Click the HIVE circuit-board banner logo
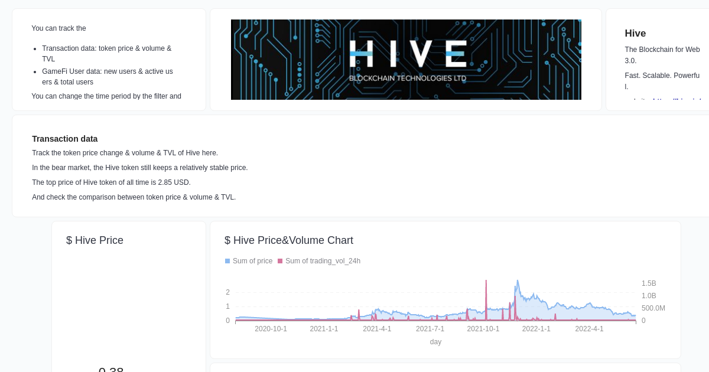The width and height of the screenshot is (709, 372). pyautogui.click(x=406, y=59)
